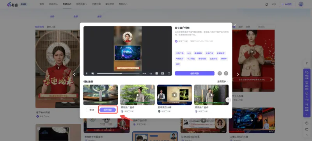Pause the video in the preview player
The image size is (312, 141).
[x=87, y=74]
